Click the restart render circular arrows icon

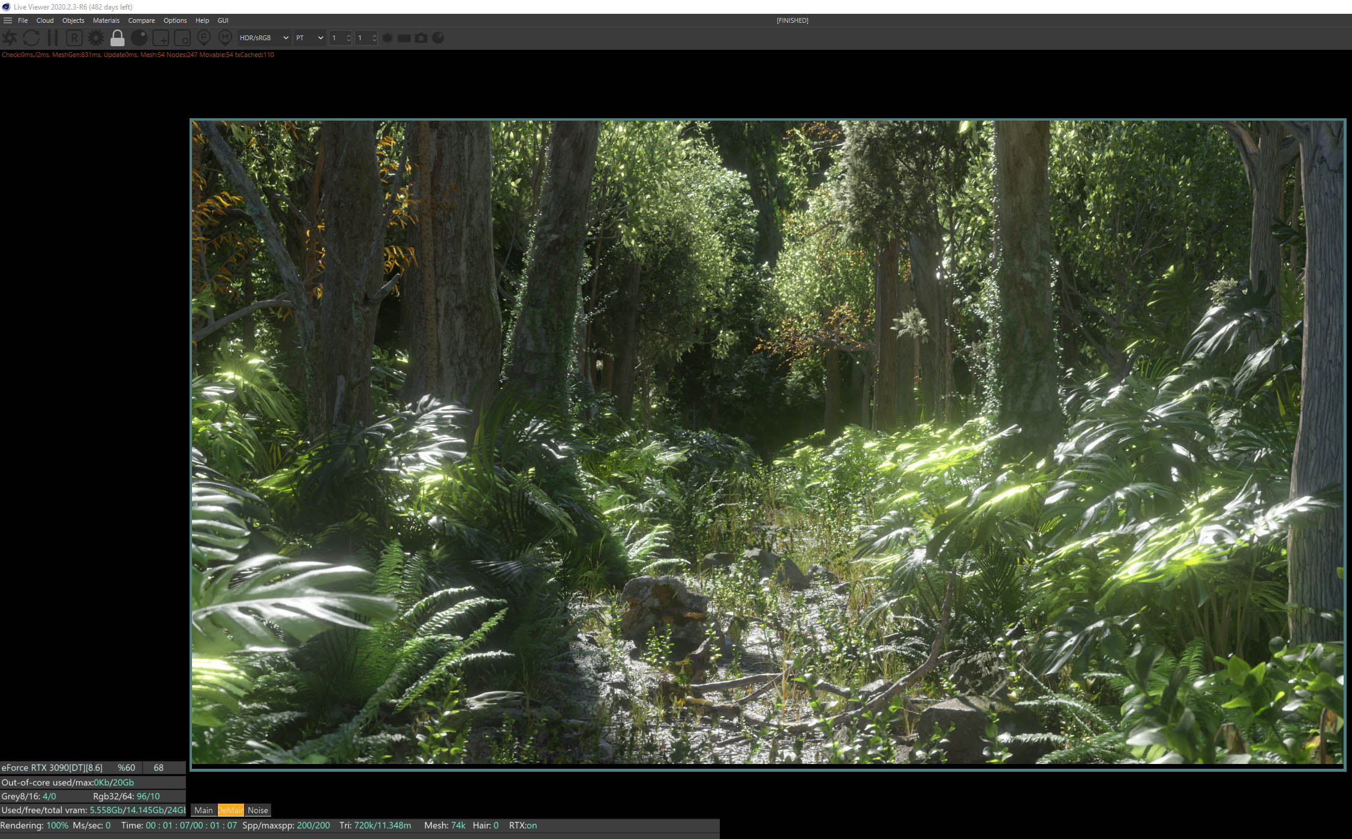(x=31, y=38)
